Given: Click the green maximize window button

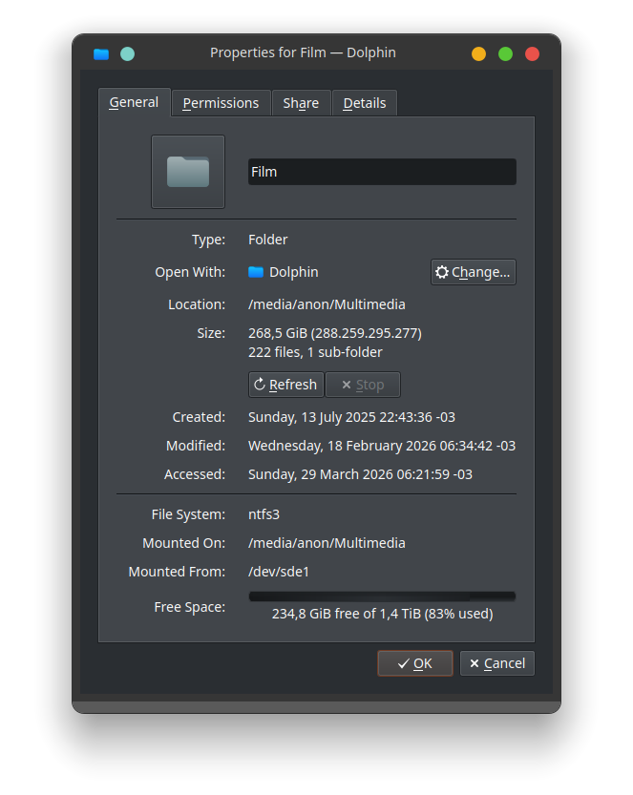Looking at the screenshot, I should [505, 53].
